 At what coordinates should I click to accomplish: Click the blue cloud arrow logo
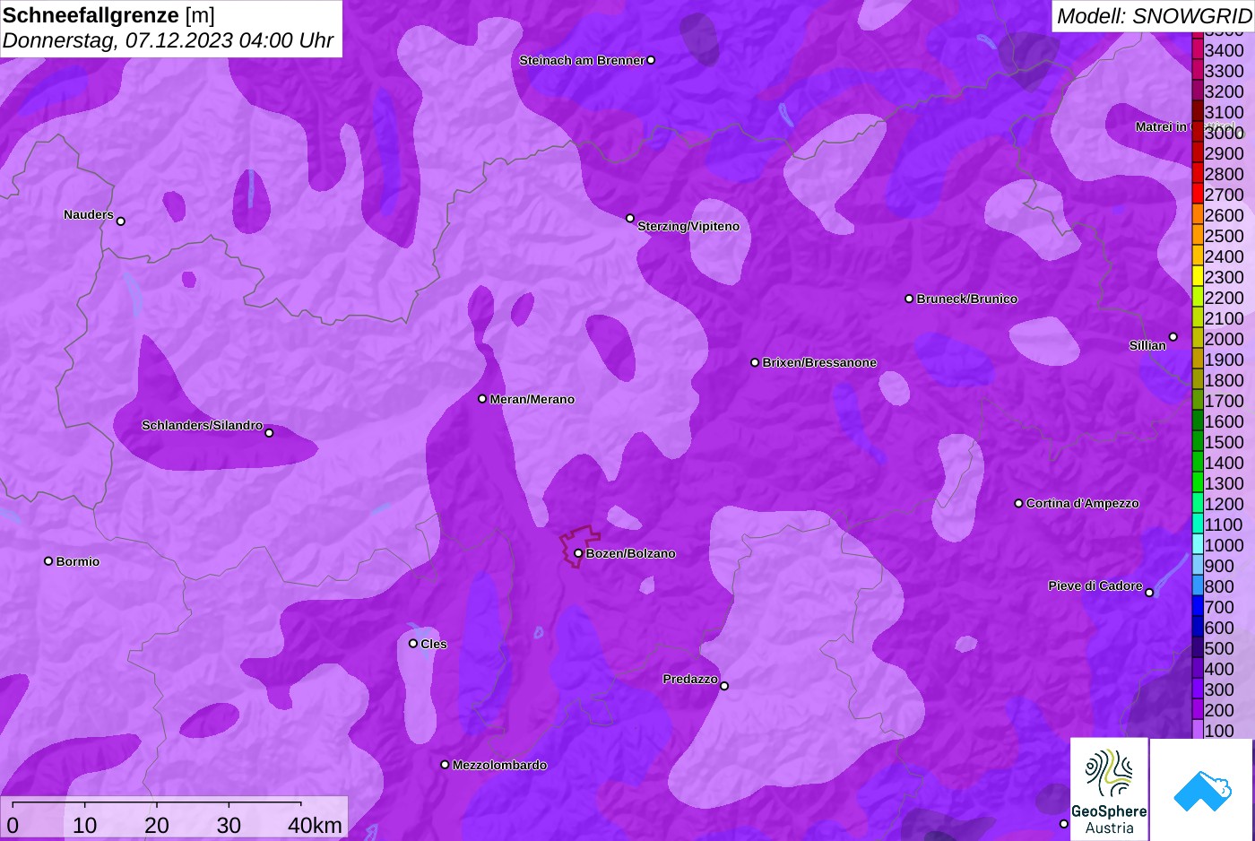click(1201, 789)
